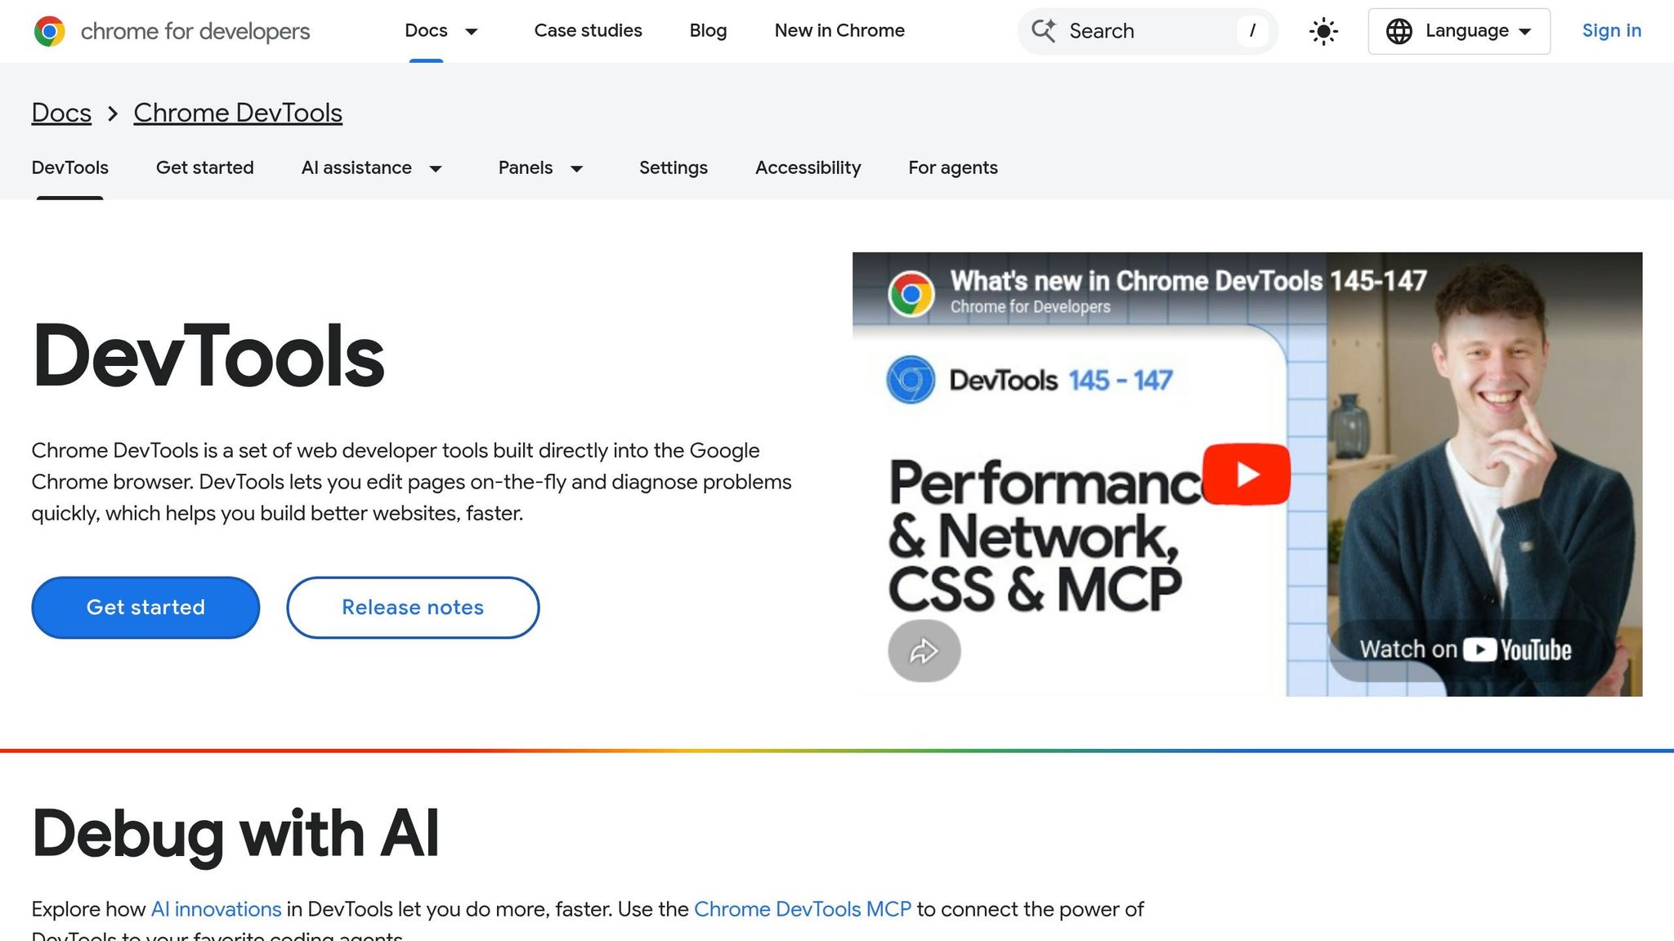Focus the Search input field
The image size is (1674, 941).
(1148, 31)
